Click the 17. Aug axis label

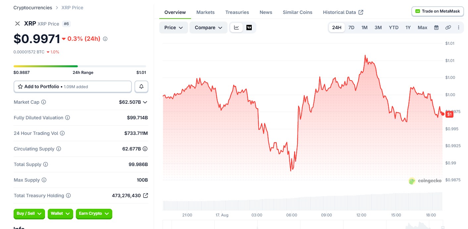(222, 215)
